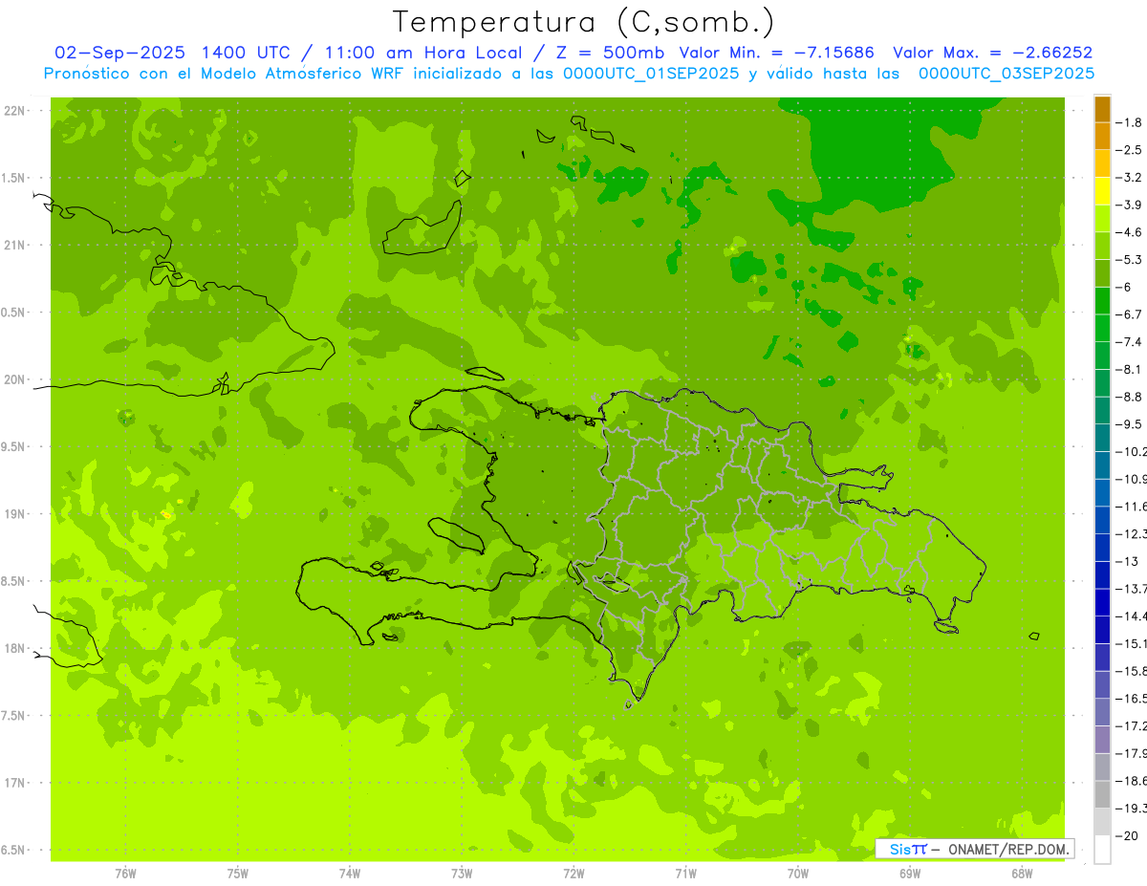Click the "0000UTC_03SEP2025" valid-until time

(1006, 74)
